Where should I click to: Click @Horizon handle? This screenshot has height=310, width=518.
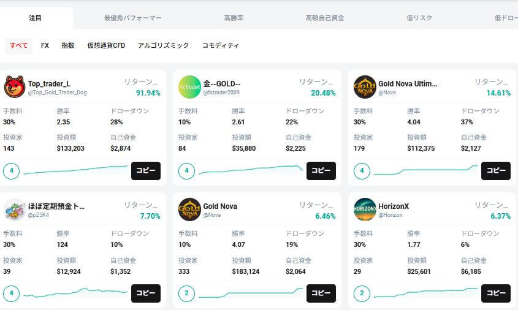390,215
